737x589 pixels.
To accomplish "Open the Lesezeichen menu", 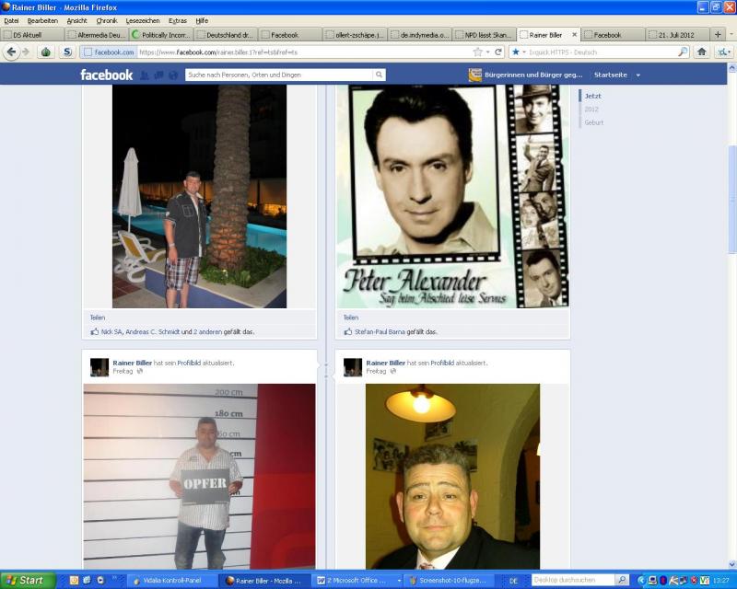I will [143, 20].
